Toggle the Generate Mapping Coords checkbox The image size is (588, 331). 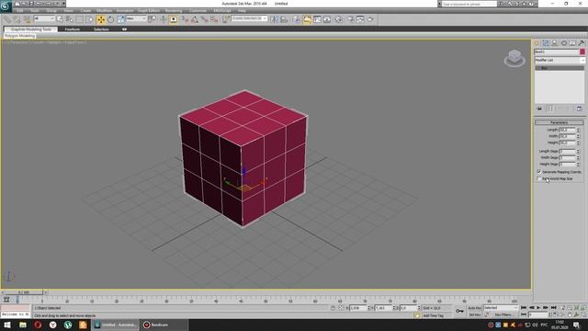tap(539, 172)
